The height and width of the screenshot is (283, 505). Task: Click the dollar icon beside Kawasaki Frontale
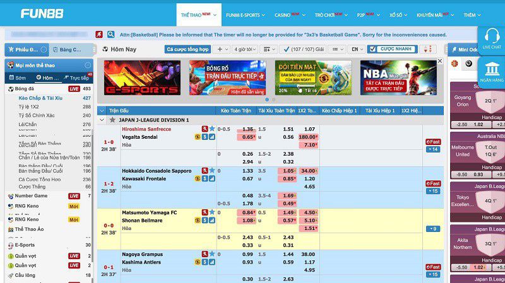[x=205, y=179]
